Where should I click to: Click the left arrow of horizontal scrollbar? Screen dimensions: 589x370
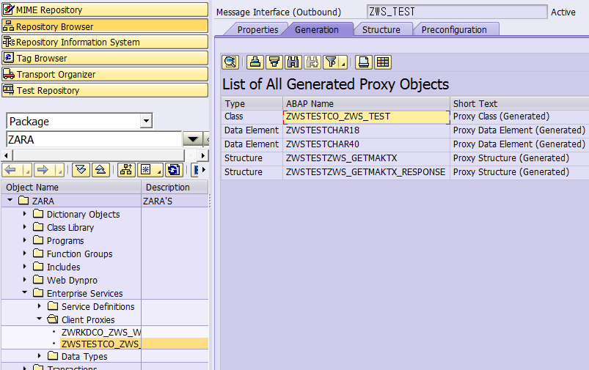click(6, 155)
